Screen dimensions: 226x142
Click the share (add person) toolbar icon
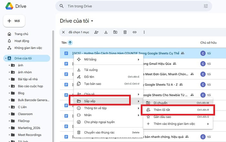click(96, 32)
